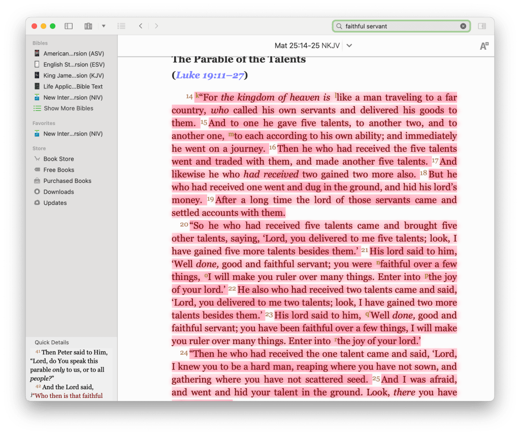Follow the Luke 19:11–27 cross-reference link

210,76
